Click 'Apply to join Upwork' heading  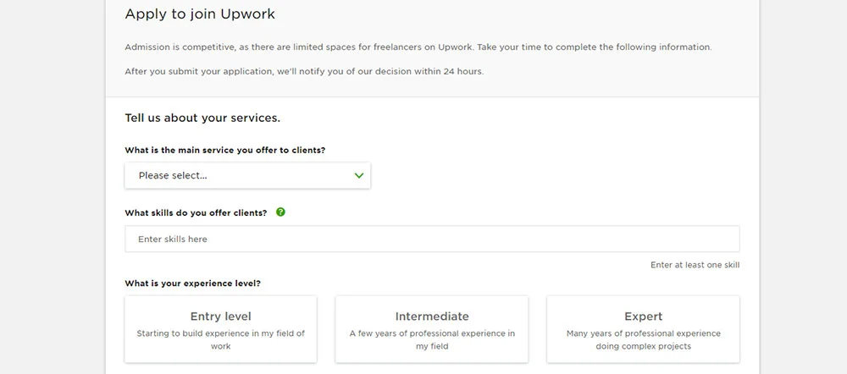pos(200,14)
